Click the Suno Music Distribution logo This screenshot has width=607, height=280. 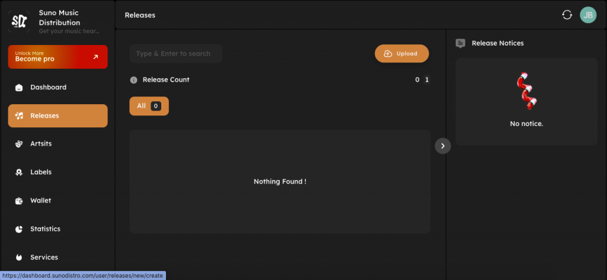pyautogui.click(x=18, y=22)
